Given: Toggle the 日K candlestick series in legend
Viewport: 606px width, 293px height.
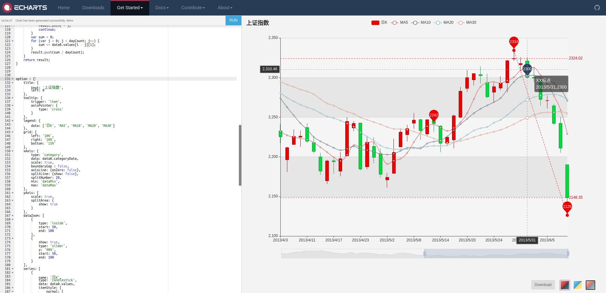Looking at the screenshot, I should 380,22.
